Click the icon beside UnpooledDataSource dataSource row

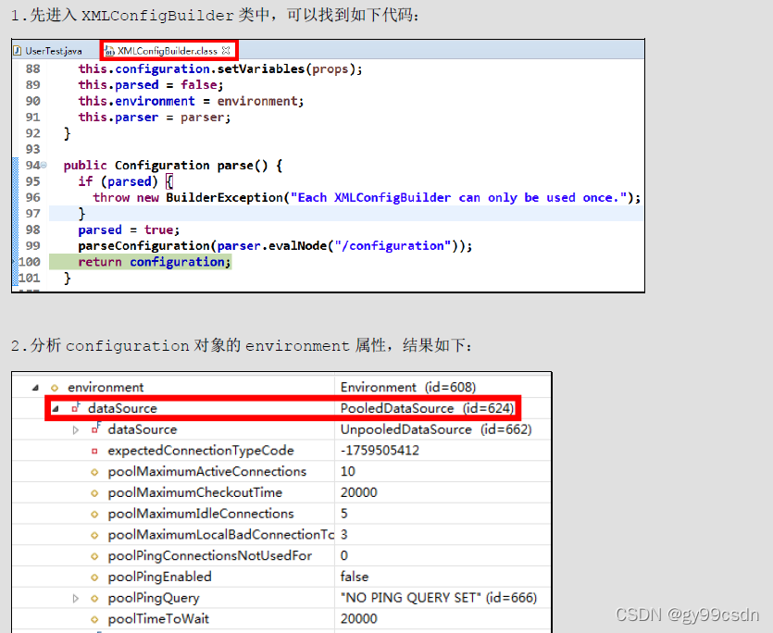pyautogui.click(x=95, y=428)
